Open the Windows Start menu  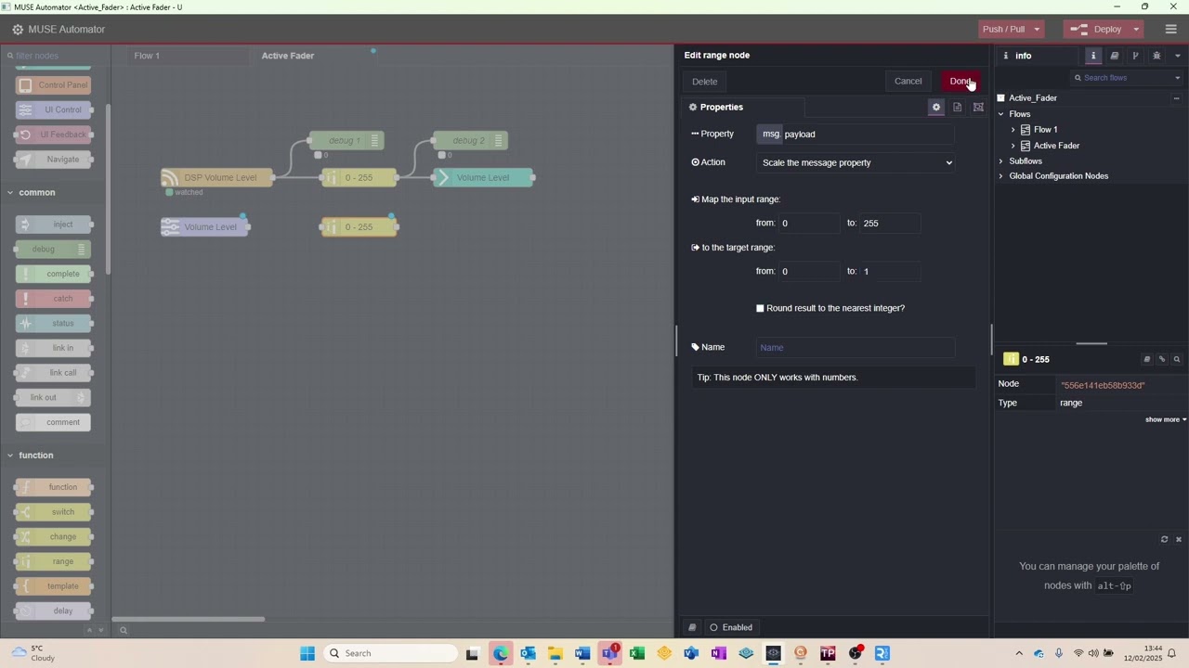[x=307, y=653]
